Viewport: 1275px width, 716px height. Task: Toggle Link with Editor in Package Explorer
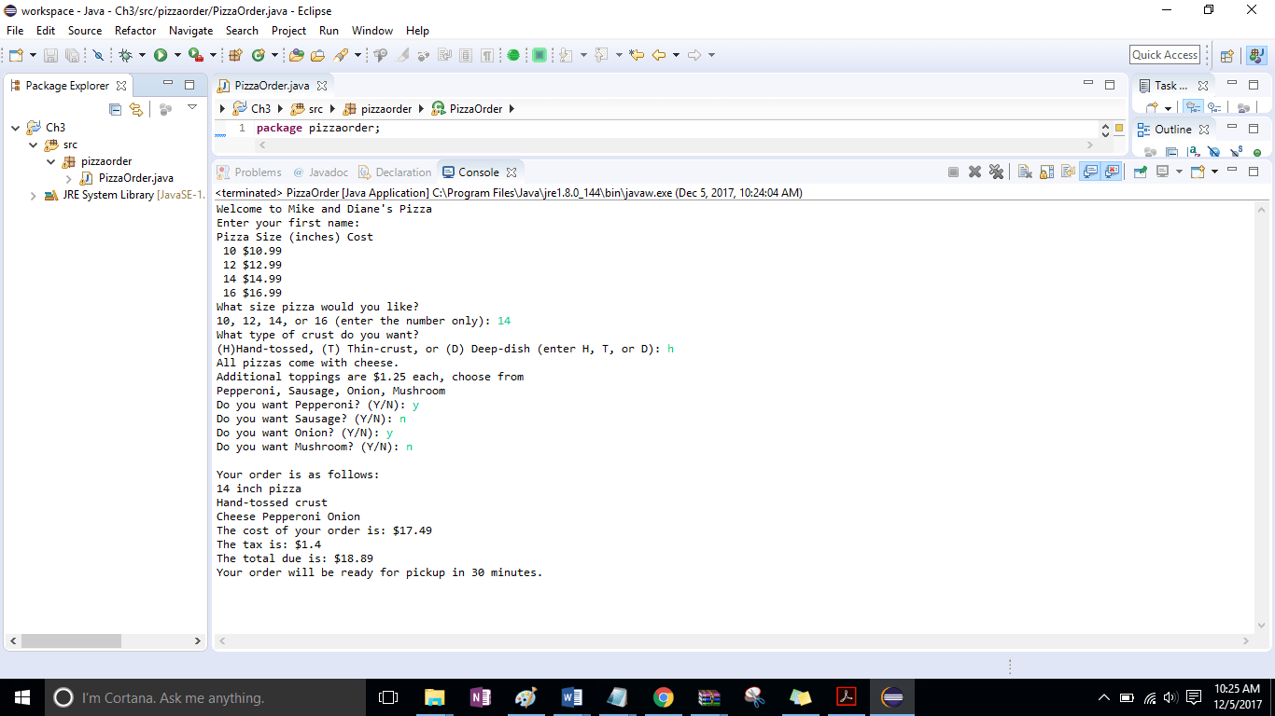136,109
